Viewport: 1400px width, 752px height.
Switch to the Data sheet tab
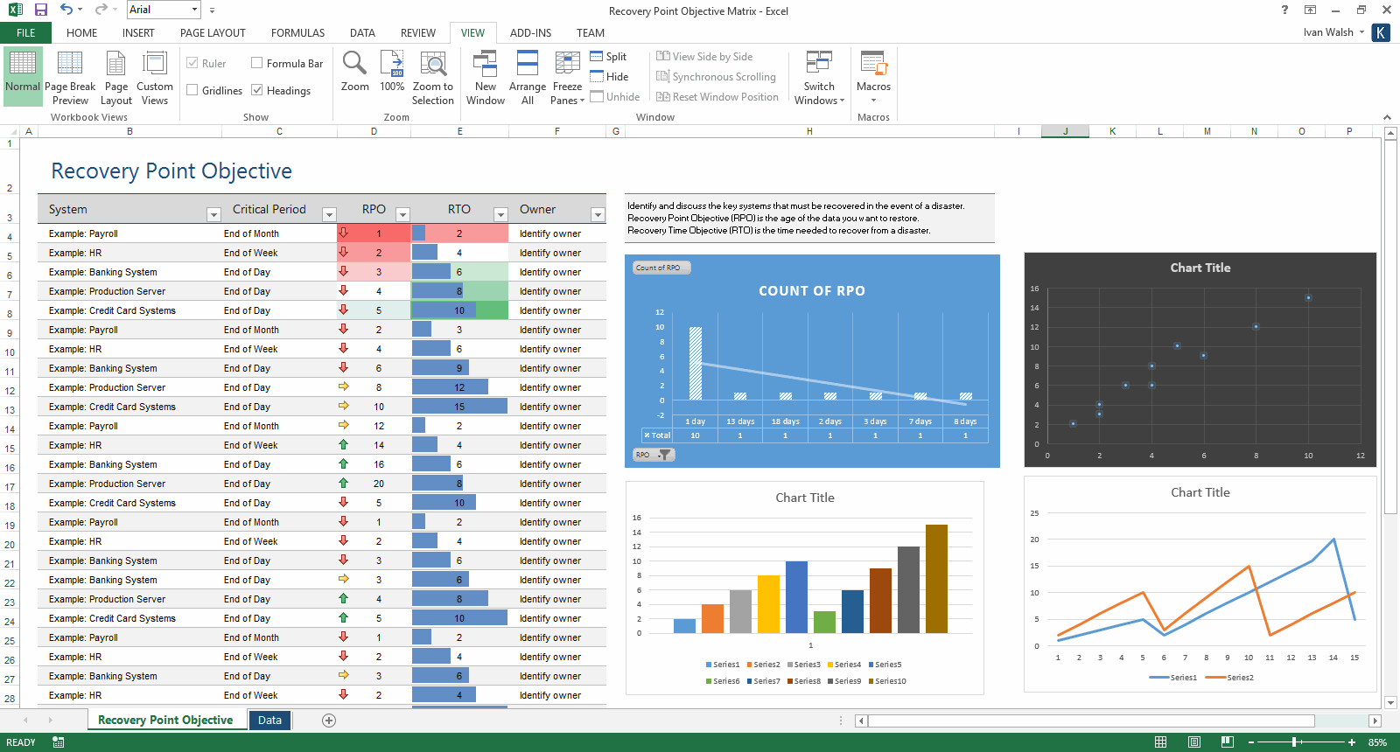[x=269, y=721]
